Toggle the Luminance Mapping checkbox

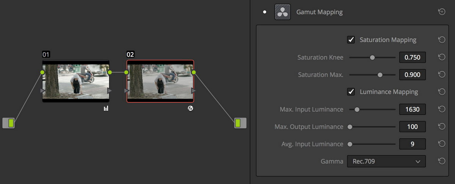tap(351, 92)
